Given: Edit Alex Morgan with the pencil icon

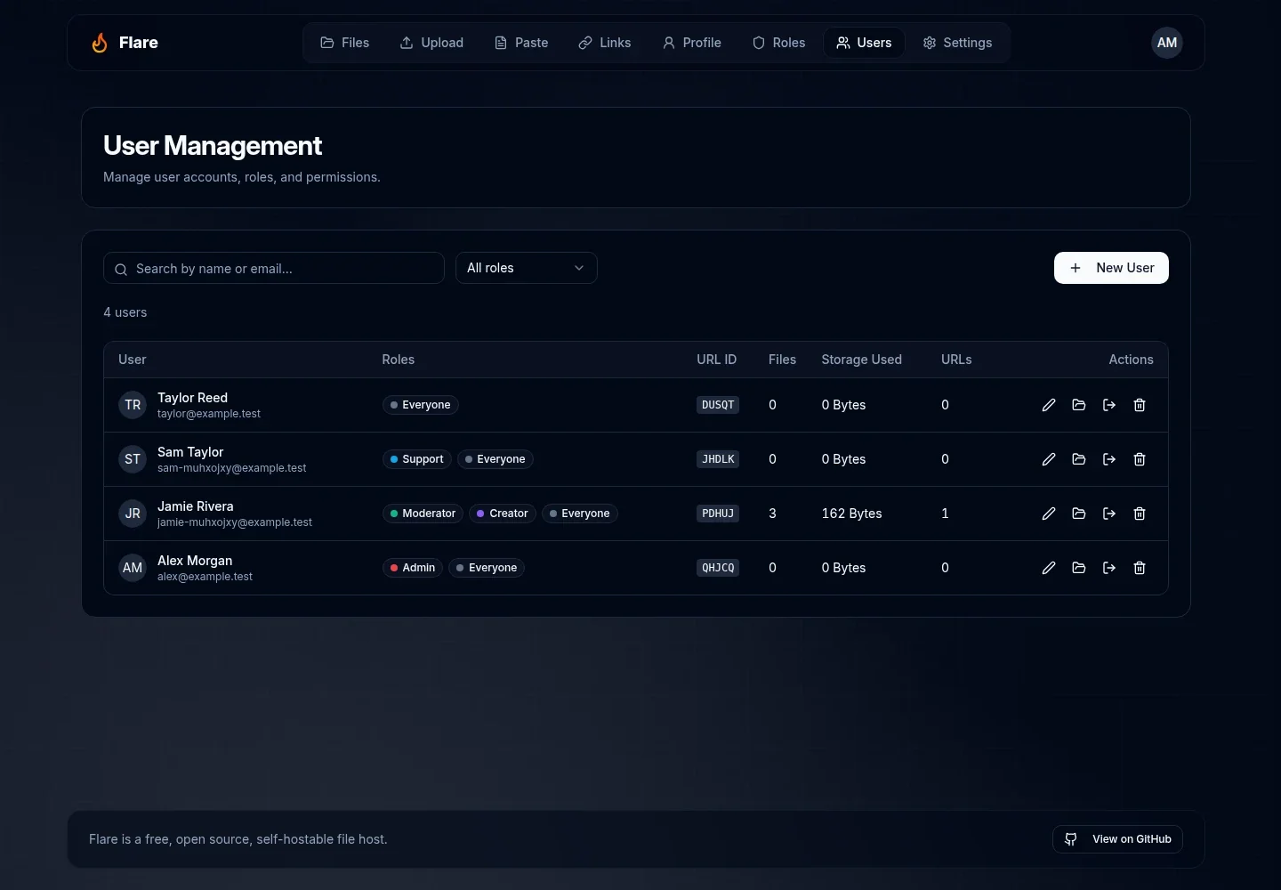Looking at the screenshot, I should [x=1049, y=568].
